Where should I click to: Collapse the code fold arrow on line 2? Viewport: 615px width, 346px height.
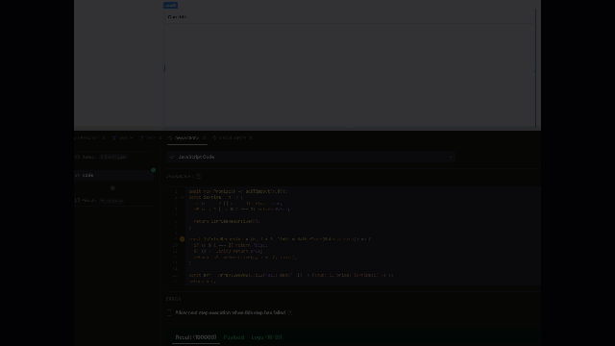pyautogui.click(x=182, y=197)
